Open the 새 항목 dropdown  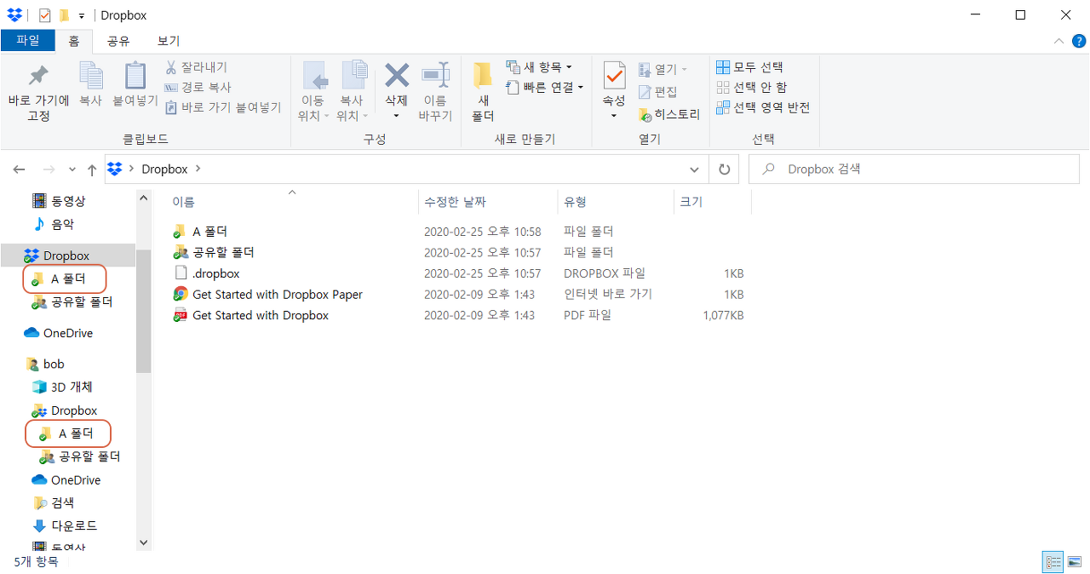point(539,66)
